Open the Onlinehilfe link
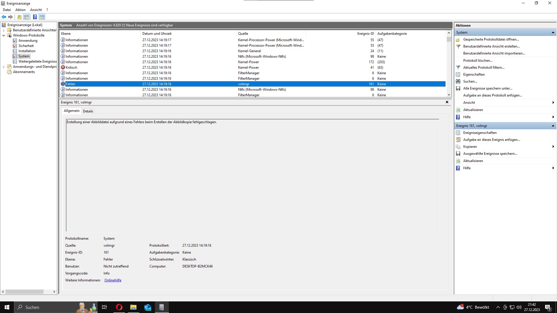 (x=113, y=280)
